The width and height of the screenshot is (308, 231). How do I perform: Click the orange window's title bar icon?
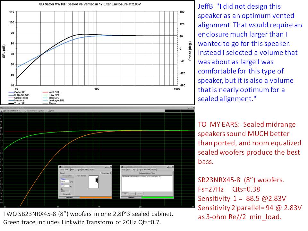60,167
